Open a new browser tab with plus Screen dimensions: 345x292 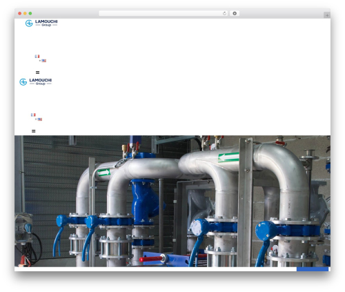point(327,15)
